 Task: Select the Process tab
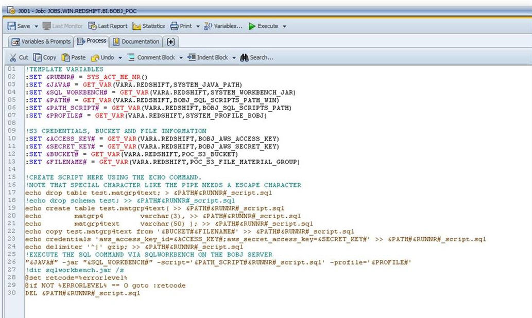(x=92, y=41)
